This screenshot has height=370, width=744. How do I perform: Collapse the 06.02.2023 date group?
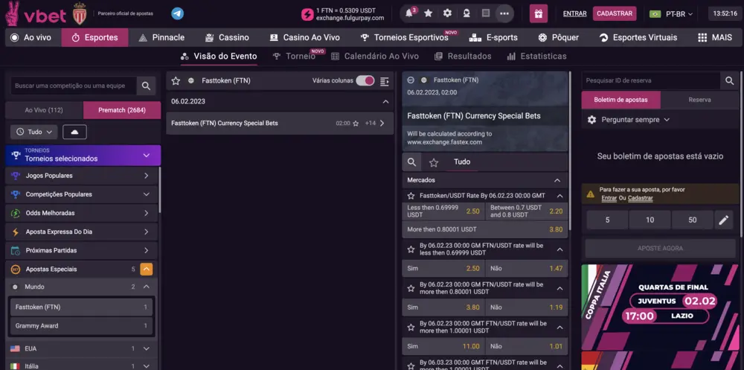coord(385,102)
